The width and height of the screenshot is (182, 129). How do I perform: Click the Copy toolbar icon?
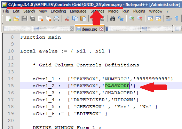75,18
